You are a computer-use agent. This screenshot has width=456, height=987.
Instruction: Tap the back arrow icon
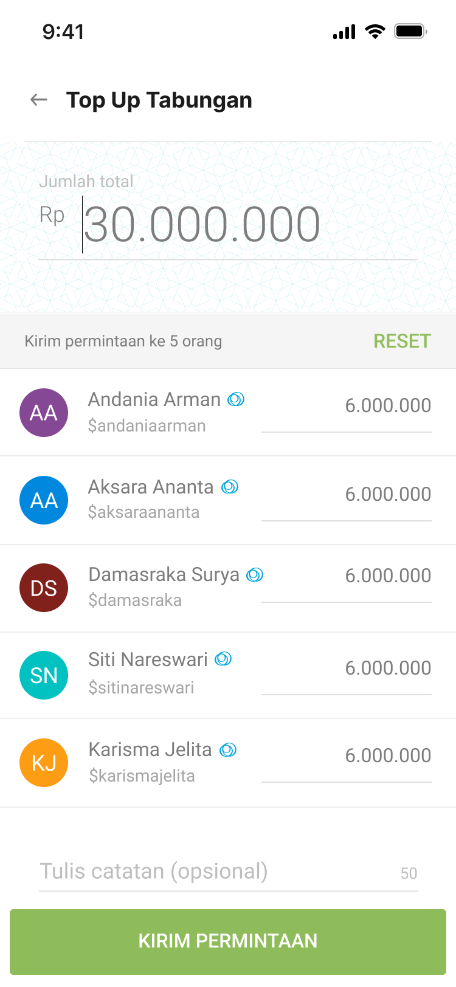click(39, 100)
